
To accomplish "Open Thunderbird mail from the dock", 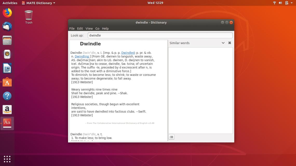I will click(7, 26).
